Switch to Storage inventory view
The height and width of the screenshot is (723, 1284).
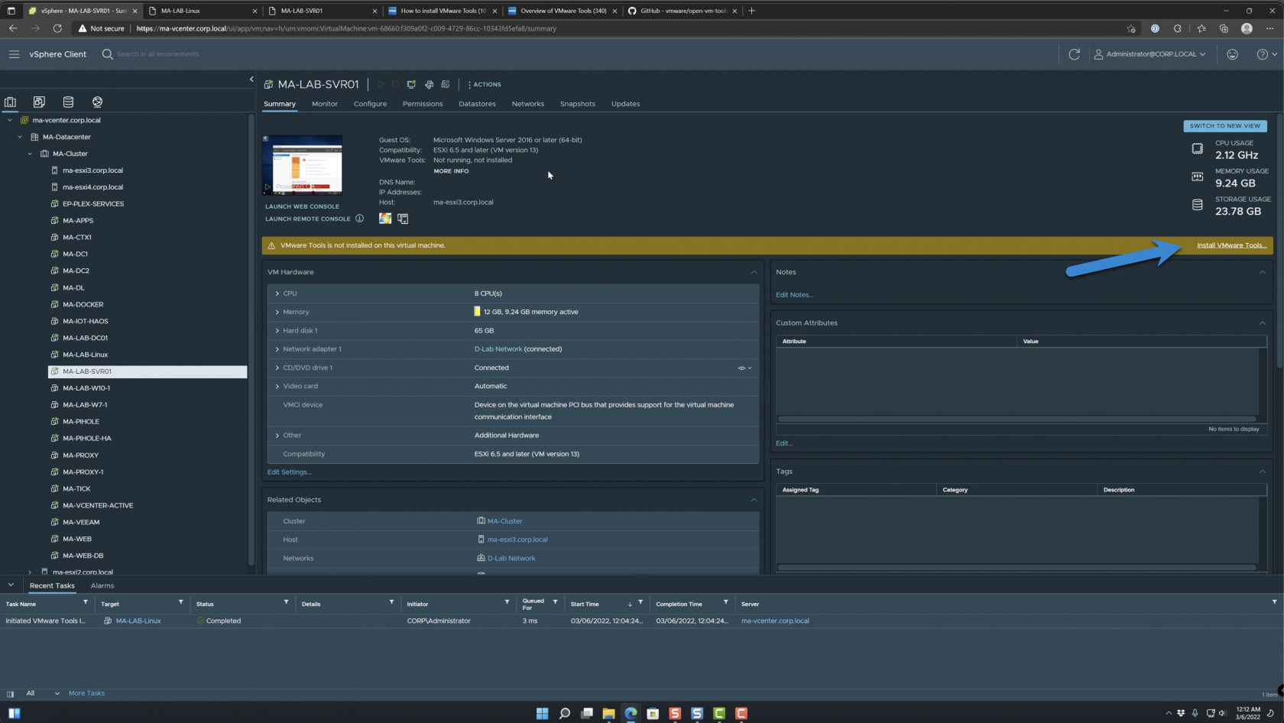(68, 102)
